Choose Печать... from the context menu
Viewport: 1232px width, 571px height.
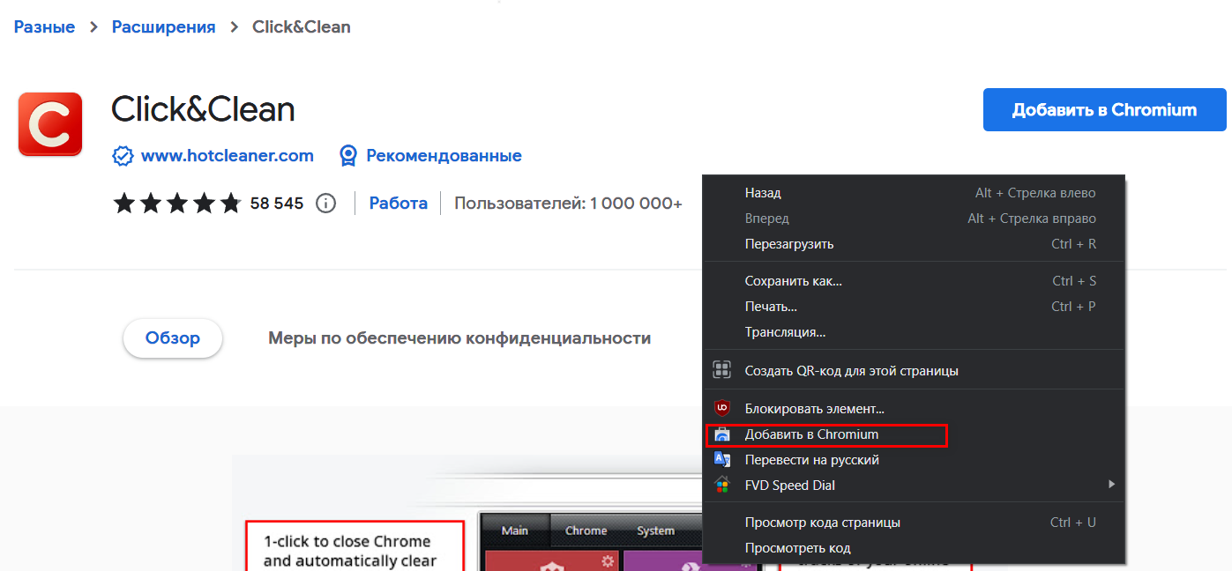914,307
